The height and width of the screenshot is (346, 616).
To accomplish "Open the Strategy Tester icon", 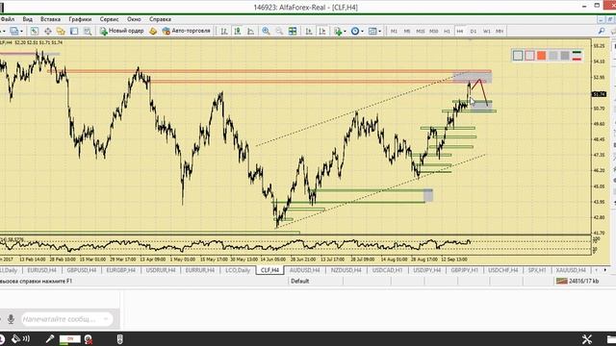I will pos(88,31).
